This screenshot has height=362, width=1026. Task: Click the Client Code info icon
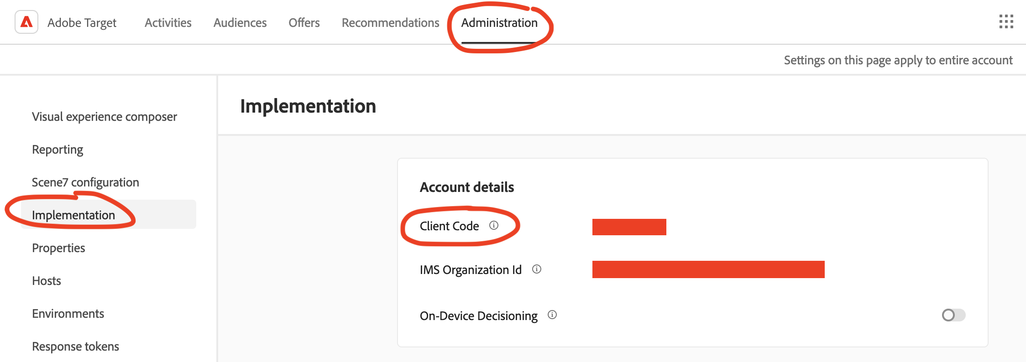494,225
